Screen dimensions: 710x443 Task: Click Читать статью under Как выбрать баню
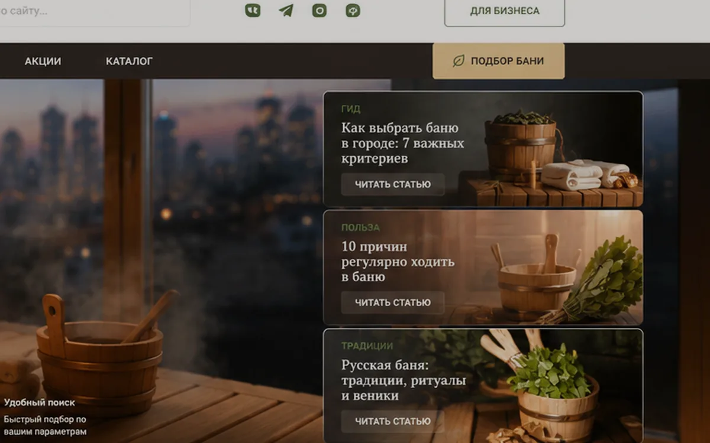tap(393, 184)
